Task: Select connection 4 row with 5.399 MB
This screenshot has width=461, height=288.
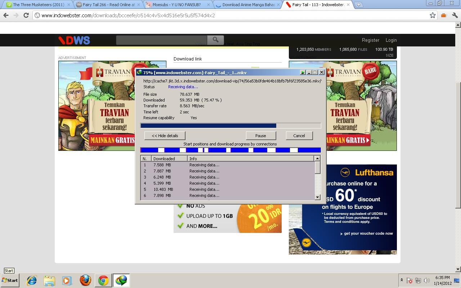Action: click(228, 183)
